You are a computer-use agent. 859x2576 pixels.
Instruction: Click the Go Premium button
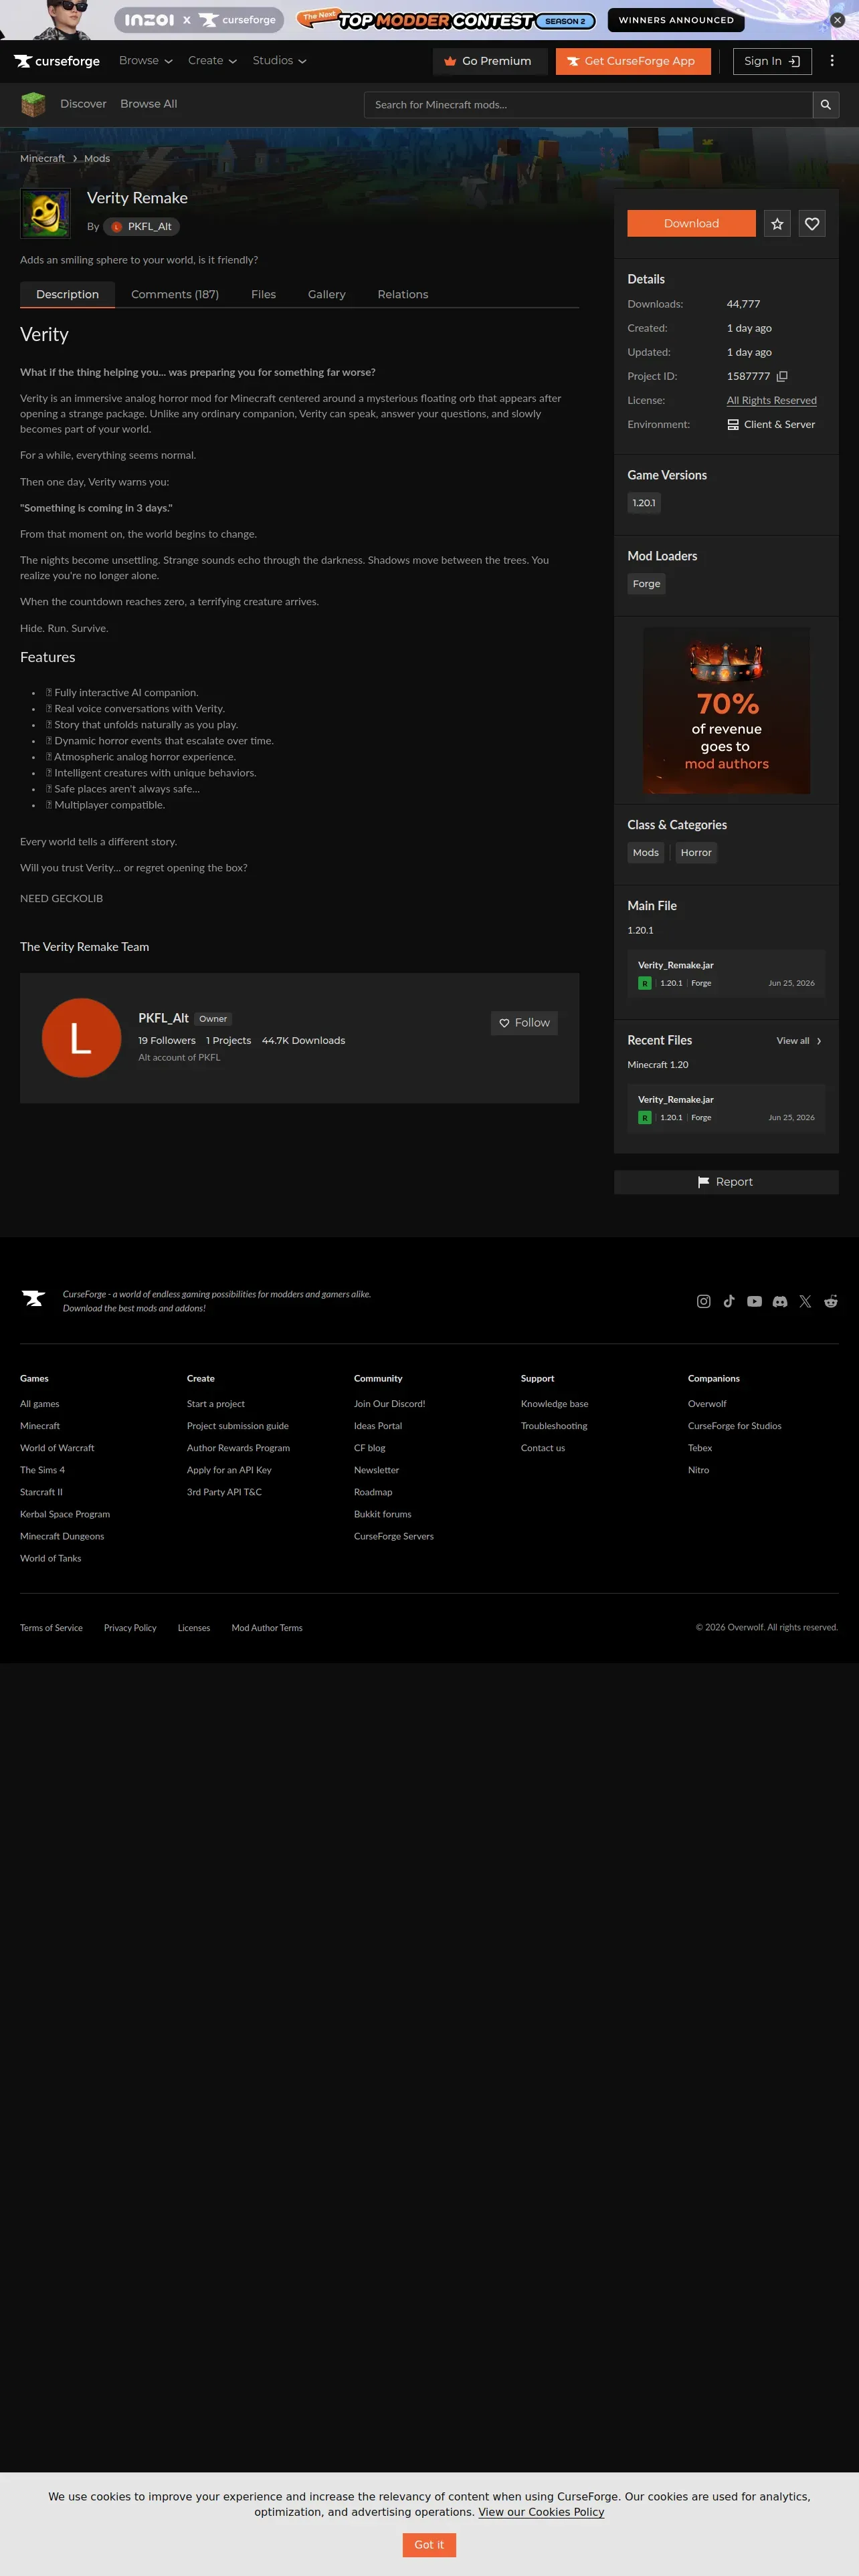coord(490,61)
